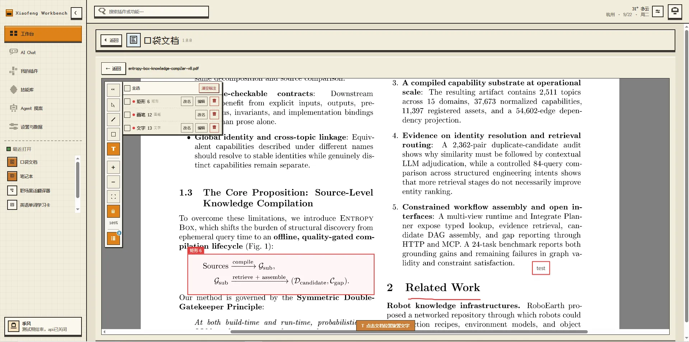Delete the 矩形 6 annotation
The width and height of the screenshot is (689, 342).
pyautogui.click(x=214, y=101)
